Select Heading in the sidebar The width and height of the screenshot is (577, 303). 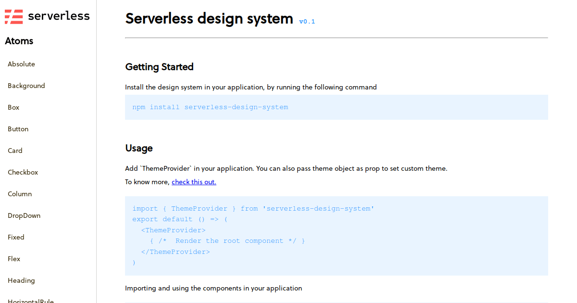[21, 280]
